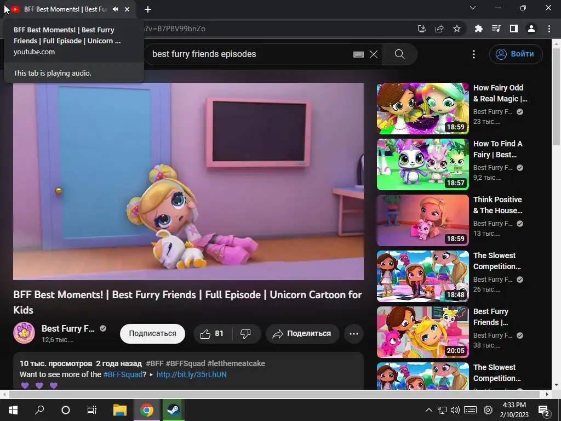Click the Поделиться share button

(302, 334)
